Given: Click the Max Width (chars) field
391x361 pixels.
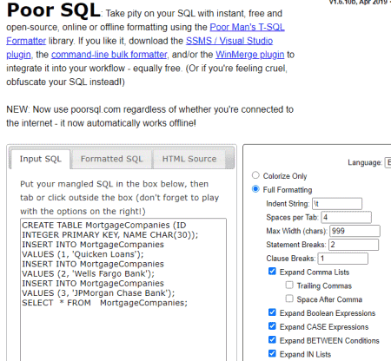Looking at the screenshot, I should 355,231.
